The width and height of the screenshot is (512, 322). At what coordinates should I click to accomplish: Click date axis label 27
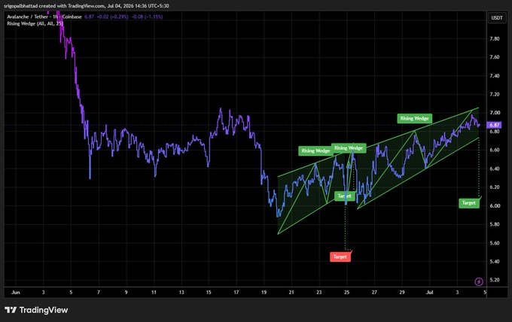click(x=374, y=293)
